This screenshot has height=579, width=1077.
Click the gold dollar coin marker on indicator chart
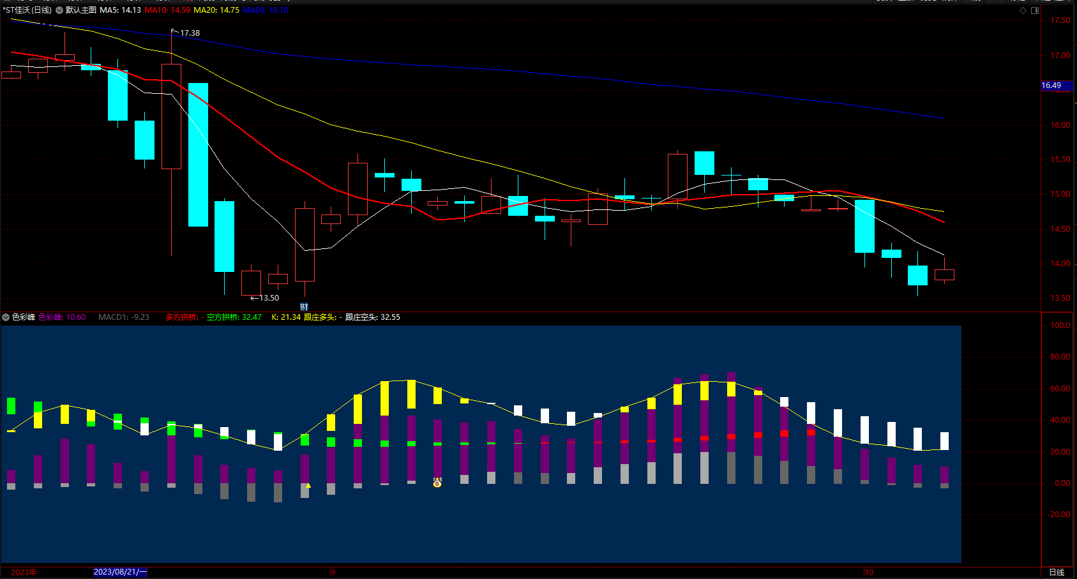click(x=437, y=483)
